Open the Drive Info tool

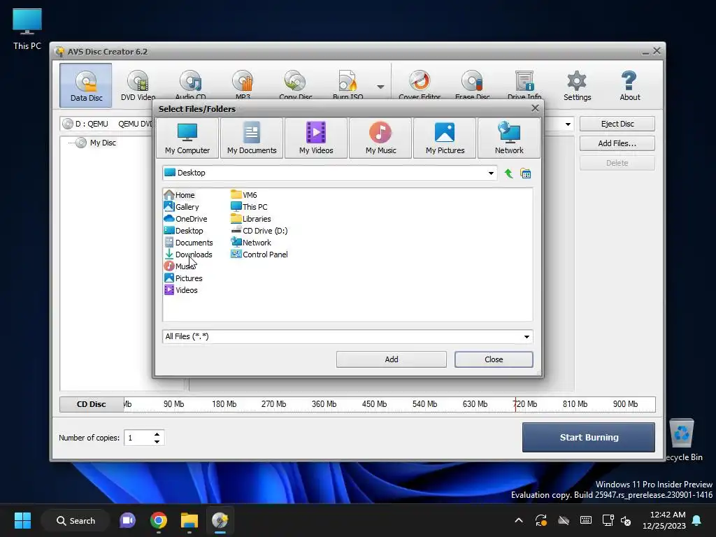524,85
